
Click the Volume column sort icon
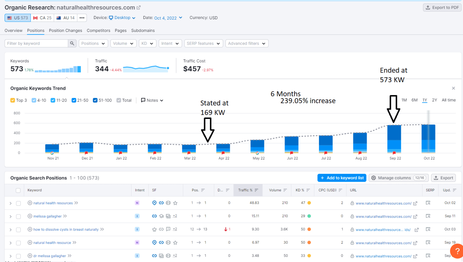[x=285, y=190]
